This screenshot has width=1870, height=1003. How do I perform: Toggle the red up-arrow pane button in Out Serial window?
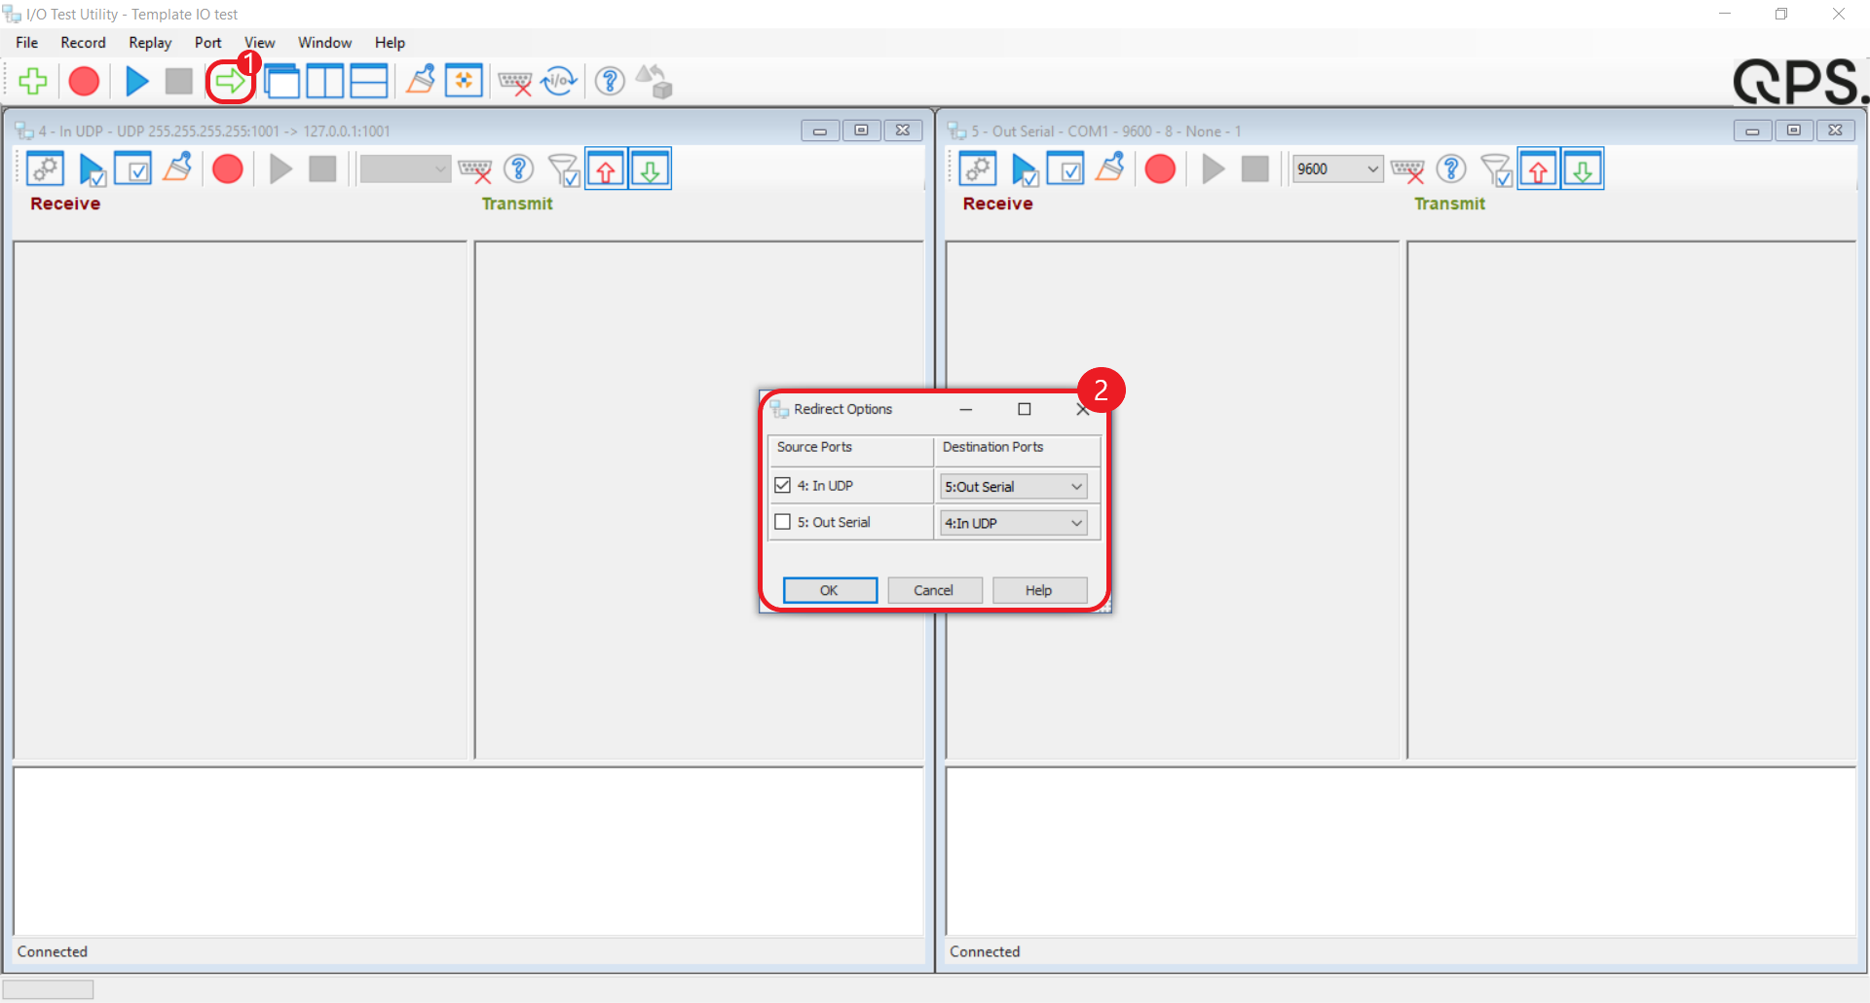click(1538, 169)
